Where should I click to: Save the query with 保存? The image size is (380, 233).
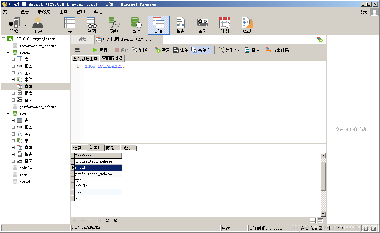tap(181, 50)
